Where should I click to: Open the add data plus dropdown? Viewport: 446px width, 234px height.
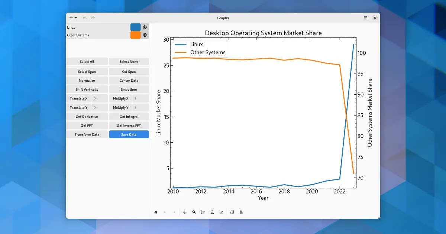73,18
